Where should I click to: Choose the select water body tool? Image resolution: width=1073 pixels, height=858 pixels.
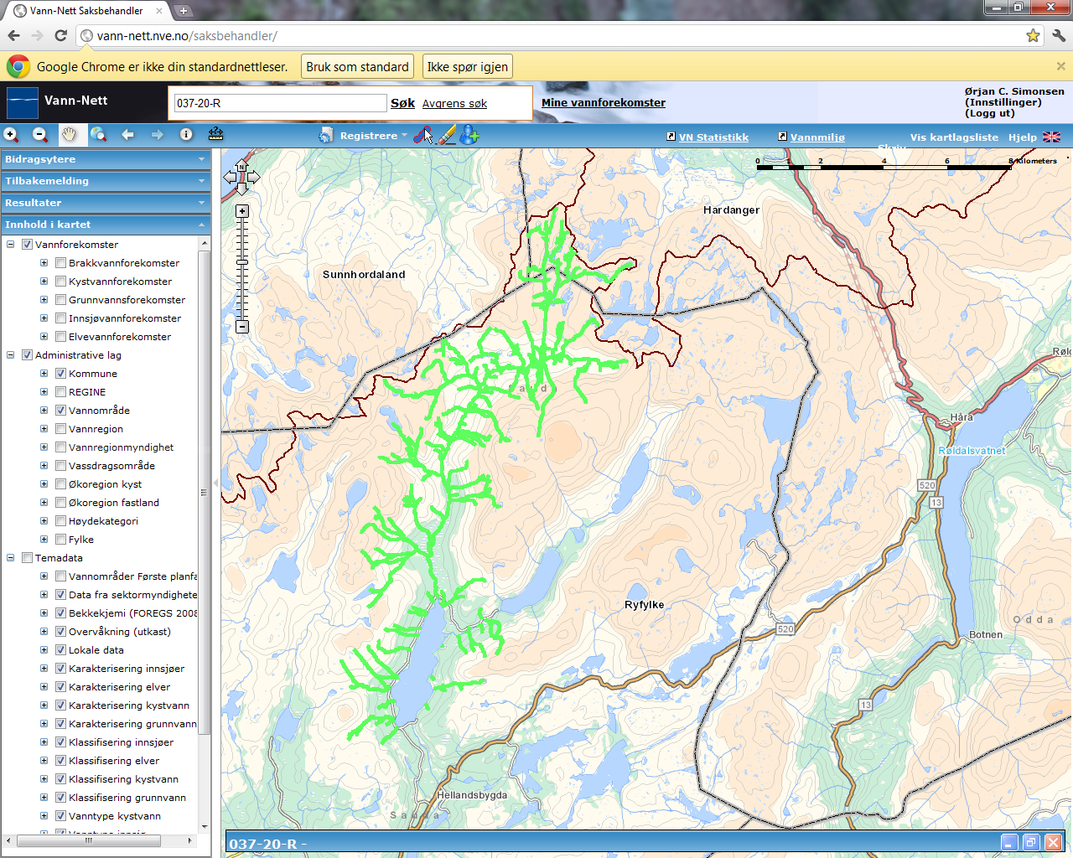tap(423, 135)
